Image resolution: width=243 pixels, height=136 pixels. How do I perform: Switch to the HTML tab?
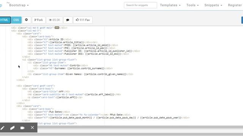5,20
